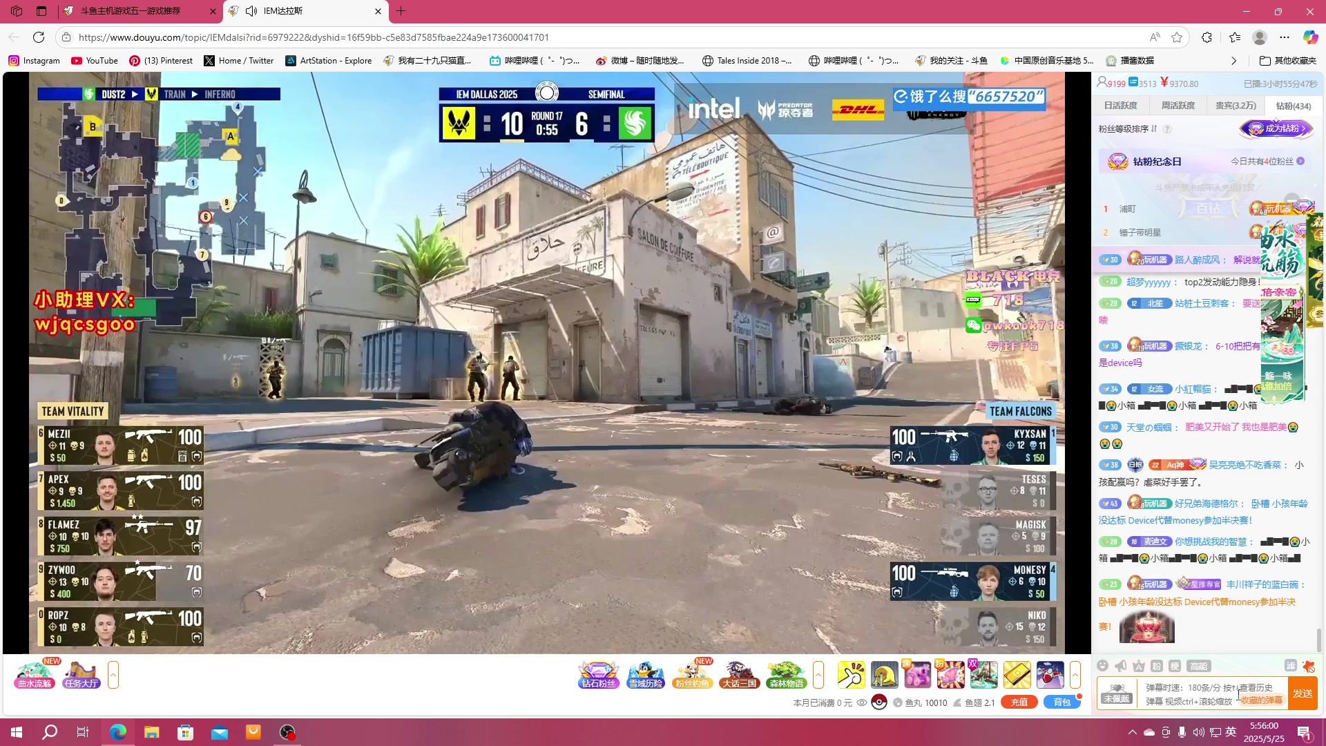1326x746 pixels.
Task: Click the danmaku chat input field
Action: tap(1213, 694)
